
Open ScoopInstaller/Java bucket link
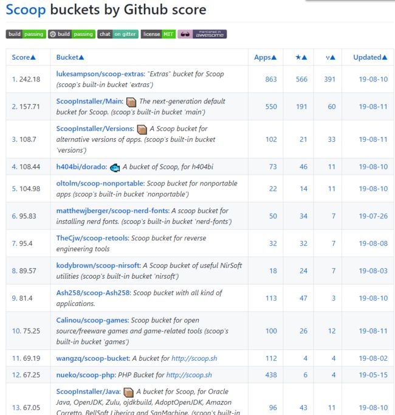[x=88, y=391]
